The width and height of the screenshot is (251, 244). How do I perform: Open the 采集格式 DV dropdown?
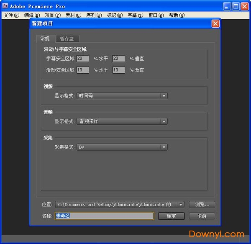[122, 147]
